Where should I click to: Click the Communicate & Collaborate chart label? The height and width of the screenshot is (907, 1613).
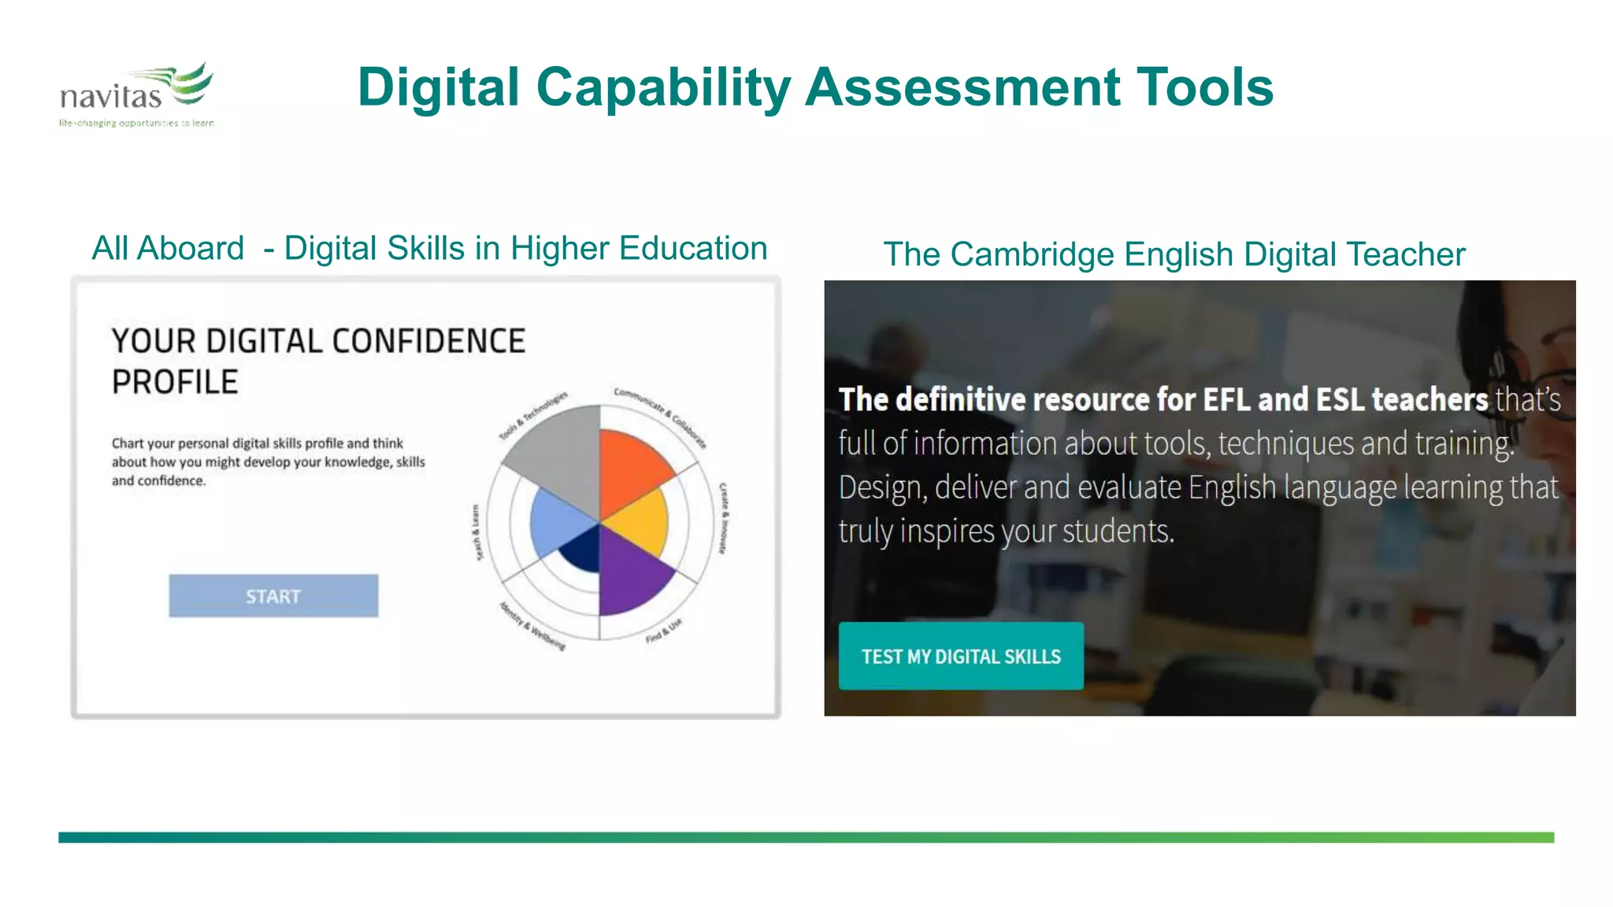(x=660, y=417)
